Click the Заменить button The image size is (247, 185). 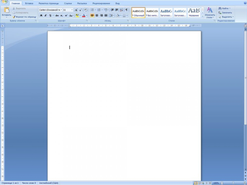(x=225, y=13)
